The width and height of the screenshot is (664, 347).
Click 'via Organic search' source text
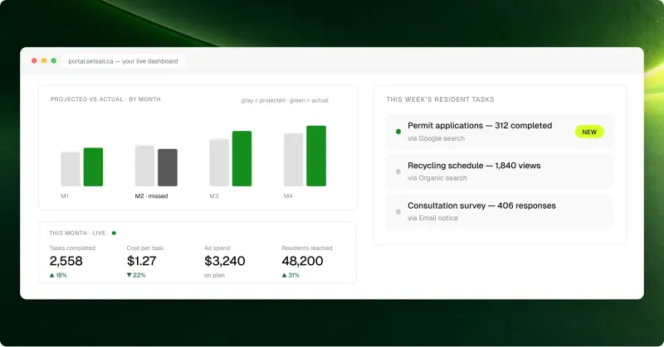click(437, 178)
